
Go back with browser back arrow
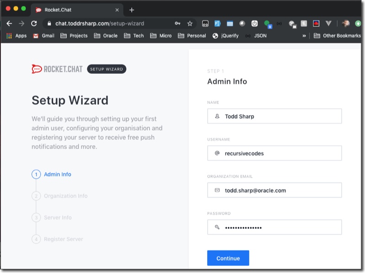9,23
